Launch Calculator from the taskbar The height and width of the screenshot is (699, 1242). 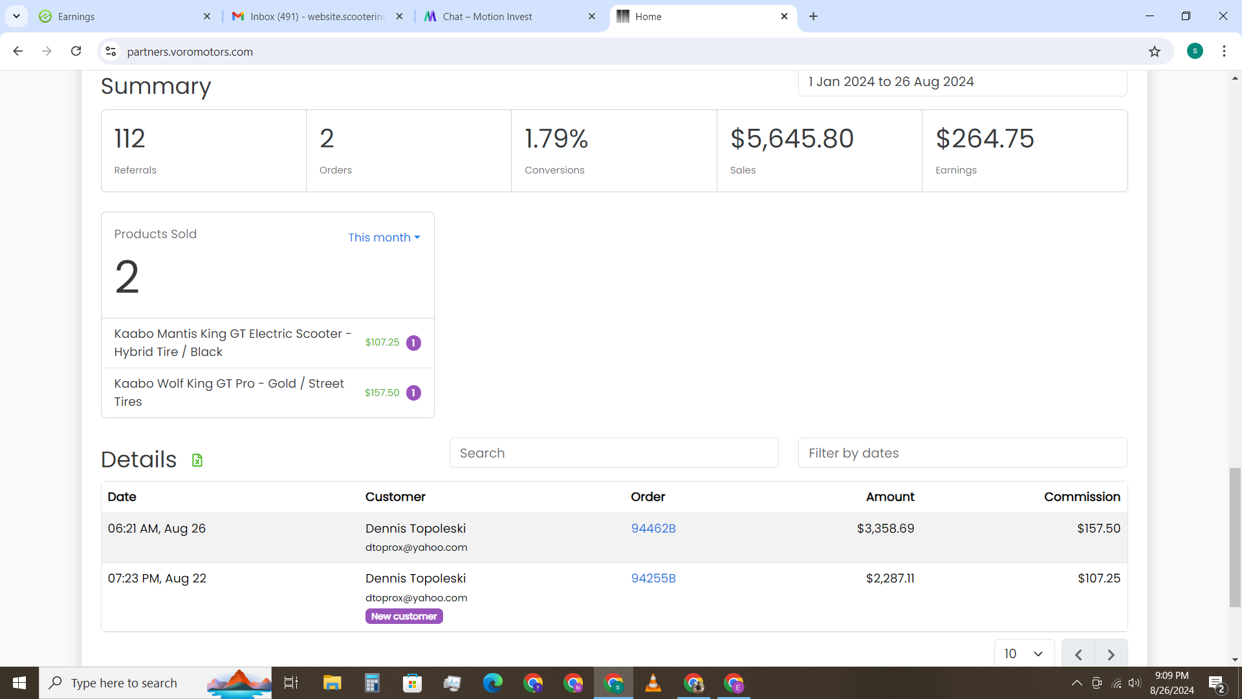click(x=372, y=683)
